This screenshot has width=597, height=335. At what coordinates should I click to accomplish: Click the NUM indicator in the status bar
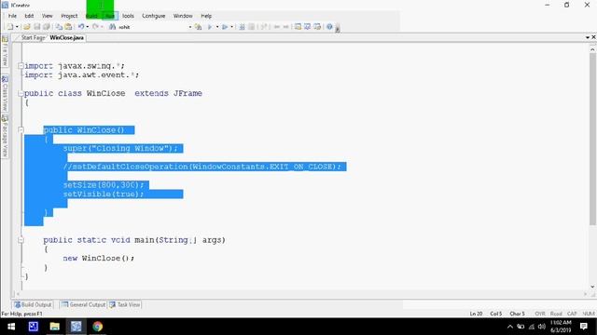pos(589,314)
